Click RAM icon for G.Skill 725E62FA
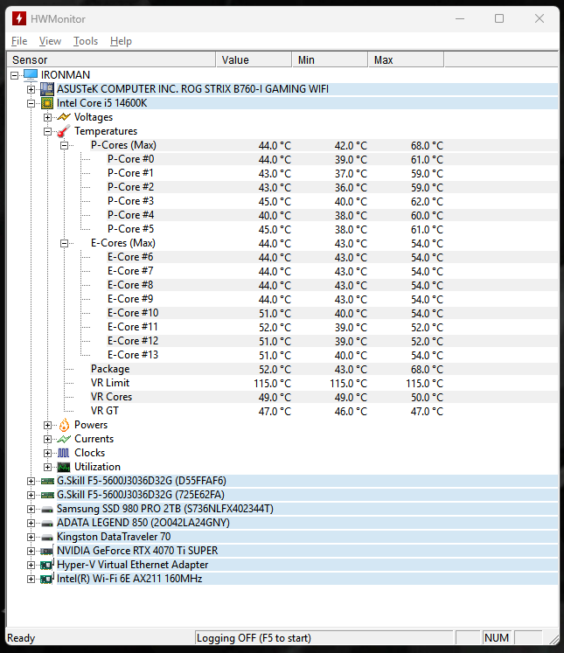This screenshot has width=564, height=653. point(47,495)
